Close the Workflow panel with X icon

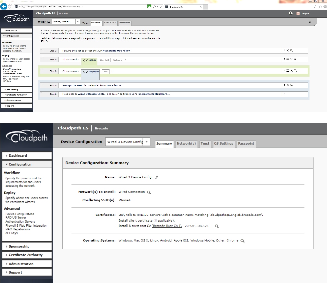coord(310,22)
